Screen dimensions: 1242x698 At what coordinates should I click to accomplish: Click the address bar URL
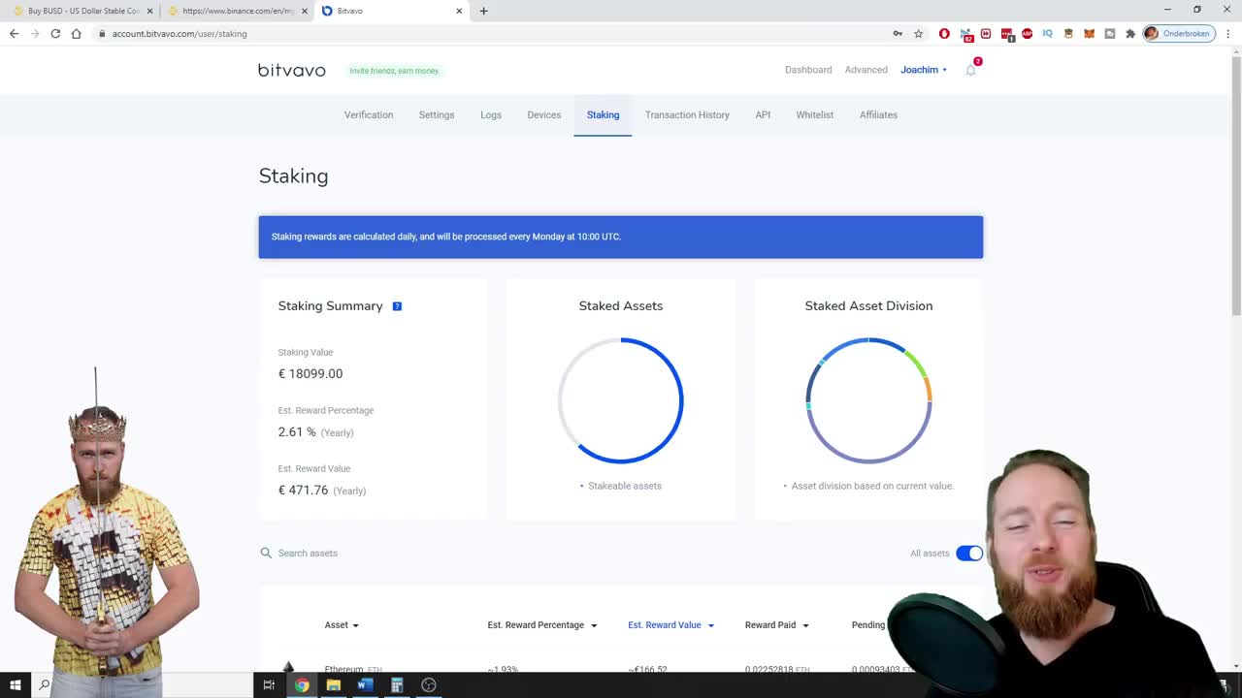(x=180, y=33)
